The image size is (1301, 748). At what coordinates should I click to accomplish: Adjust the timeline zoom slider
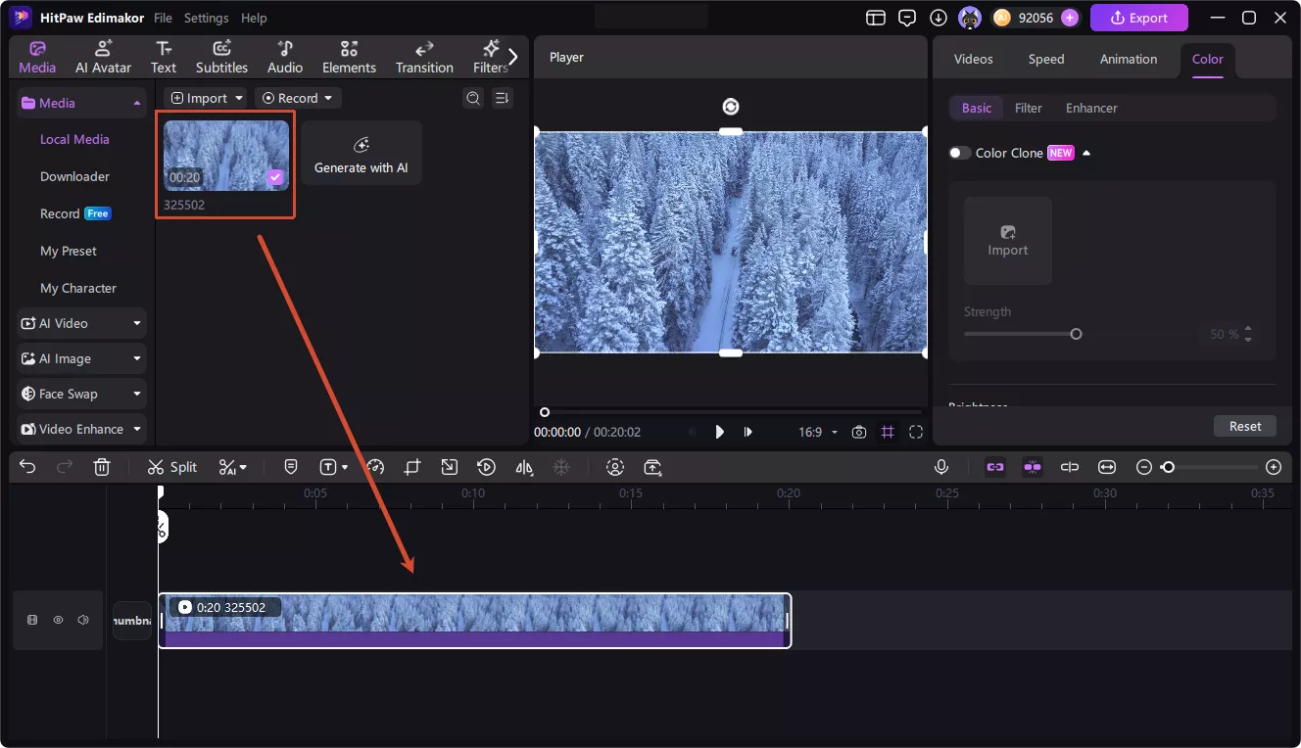(1168, 467)
